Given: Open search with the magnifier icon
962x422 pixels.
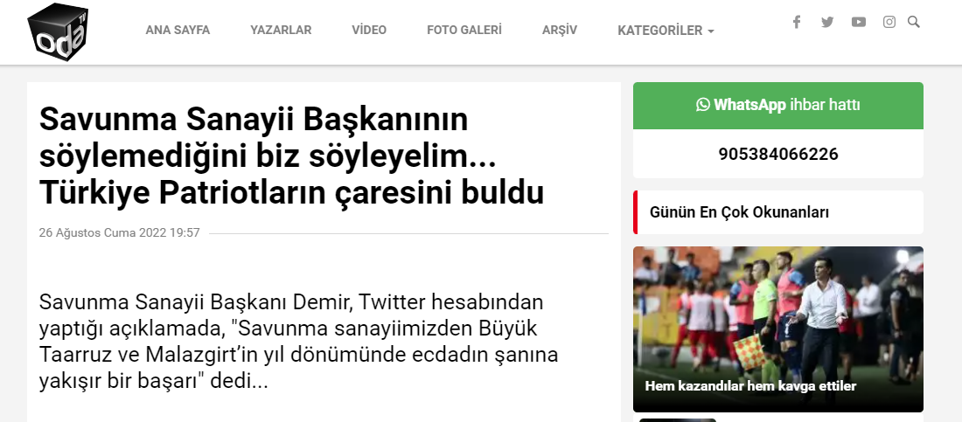Looking at the screenshot, I should [914, 22].
